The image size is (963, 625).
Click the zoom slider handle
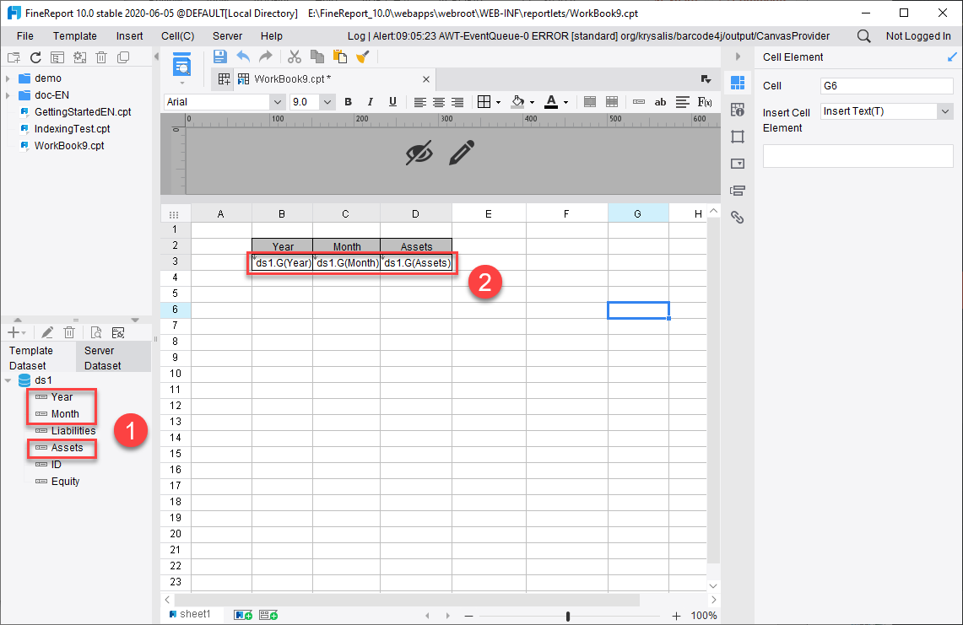tap(568, 616)
